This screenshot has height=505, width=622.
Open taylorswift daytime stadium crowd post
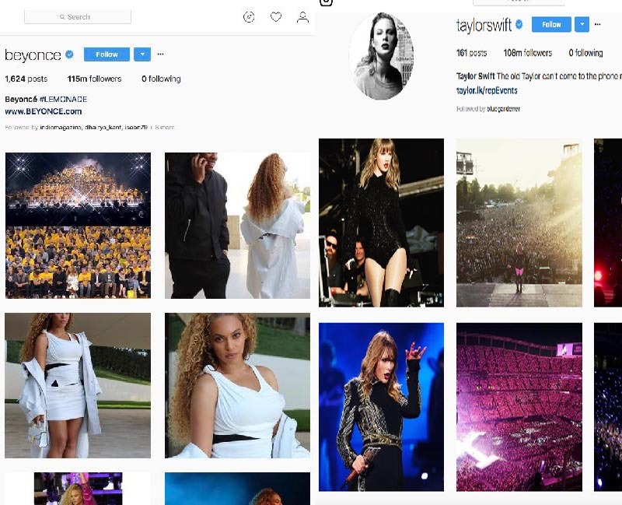(519, 223)
